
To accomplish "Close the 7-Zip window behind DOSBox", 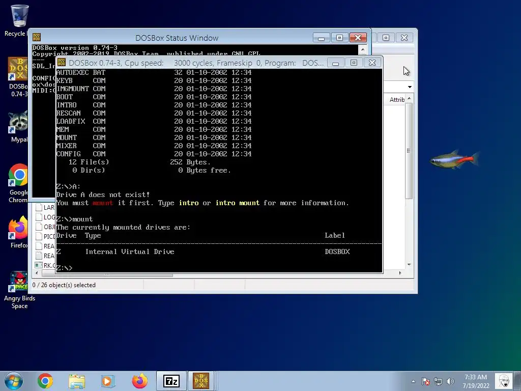I will [x=404, y=38].
